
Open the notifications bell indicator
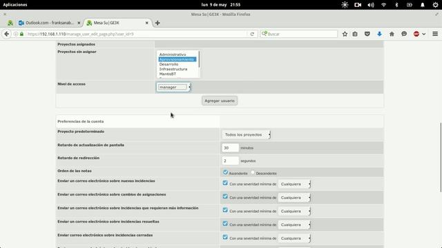tap(422, 5)
